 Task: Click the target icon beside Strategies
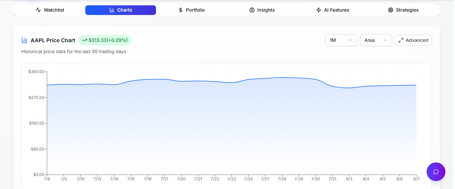click(x=391, y=10)
